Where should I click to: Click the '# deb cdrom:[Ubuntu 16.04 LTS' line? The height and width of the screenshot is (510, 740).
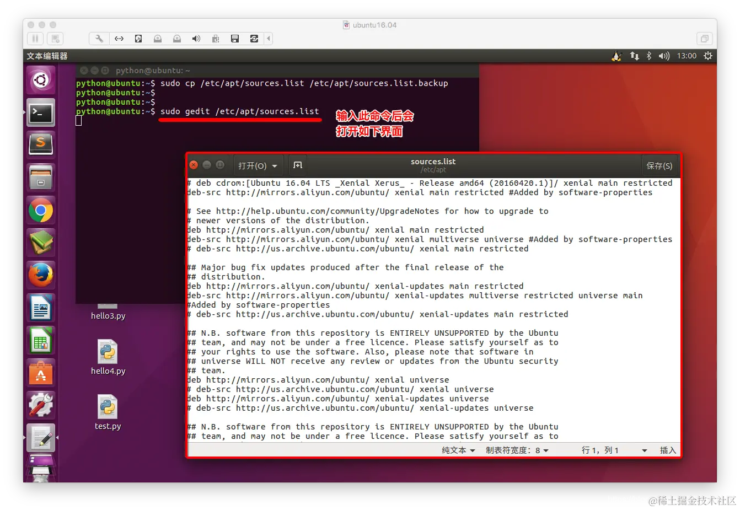[430, 183]
